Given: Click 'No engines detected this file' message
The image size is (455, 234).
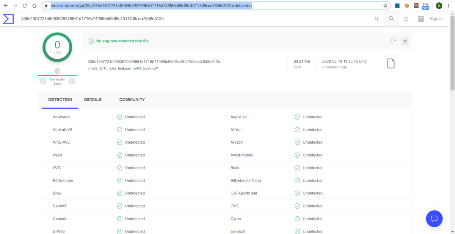Looking at the screenshot, I should pyautogui.click(x=122, y=41).
